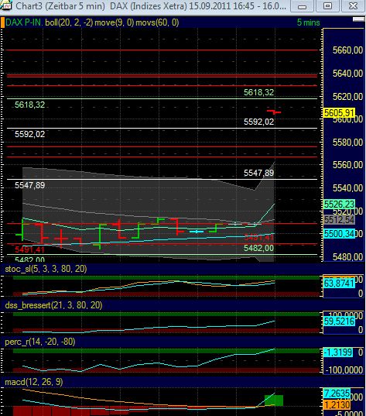Maximize the Chart3 window
Image resolution: width=366 pixels, height=416 pixels.
[327, 6]
